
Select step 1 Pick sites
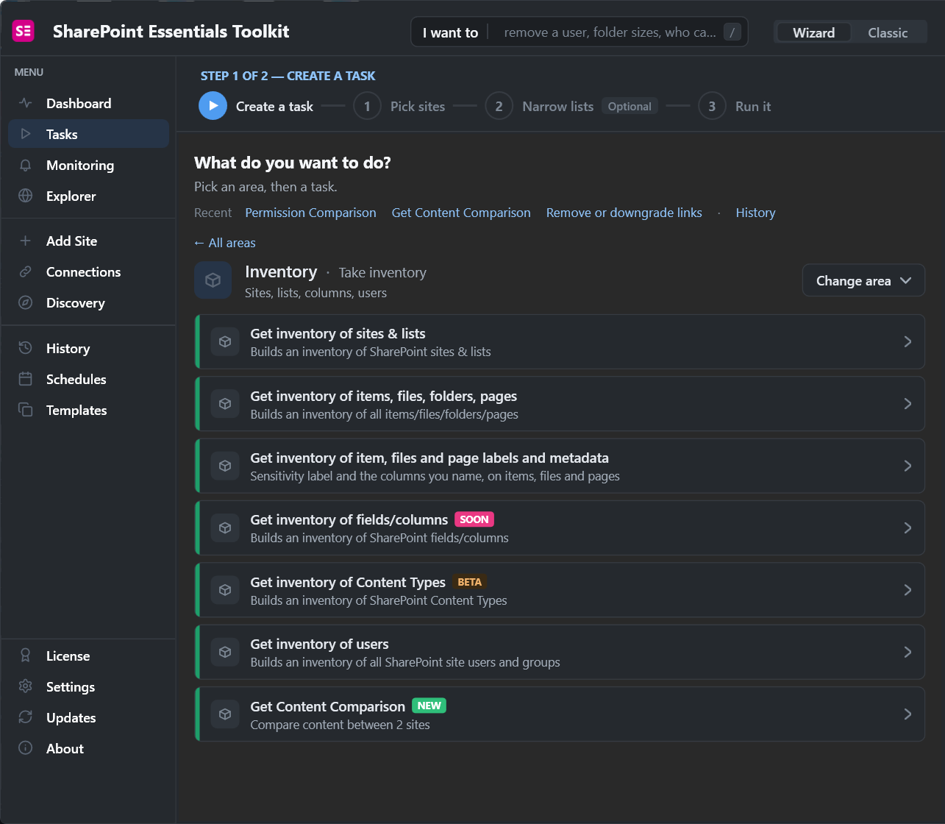399,106
